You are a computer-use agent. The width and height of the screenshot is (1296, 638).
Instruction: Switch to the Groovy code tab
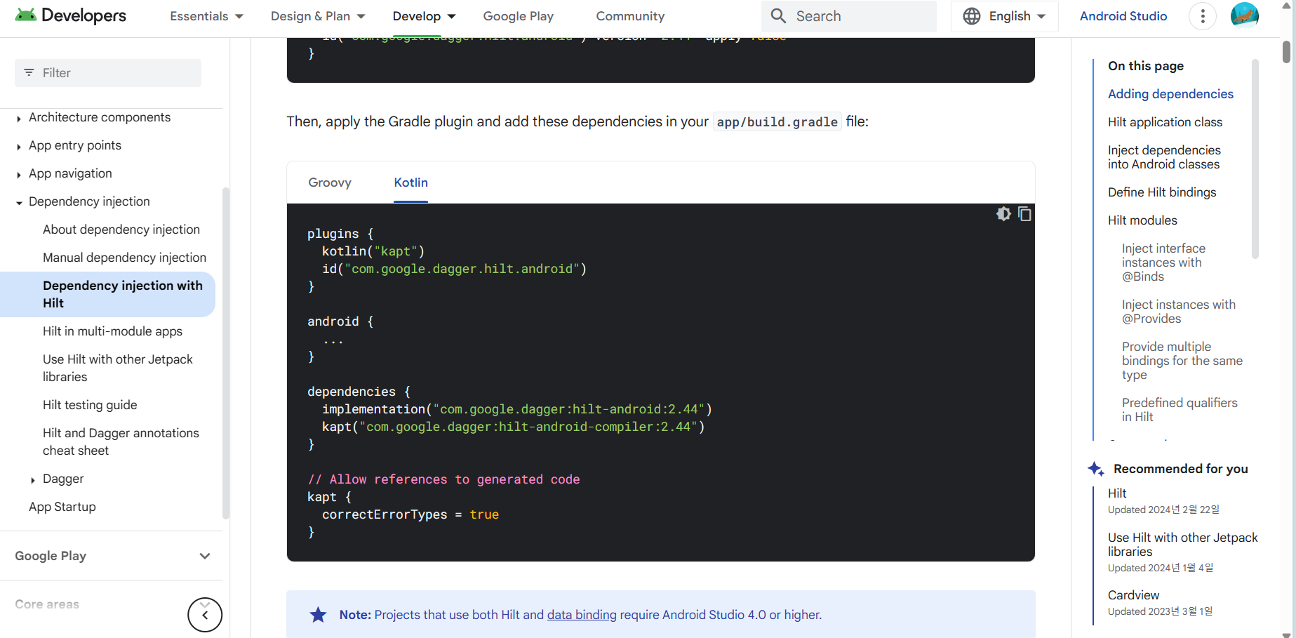pyautogui.click(x=330, y=182)
